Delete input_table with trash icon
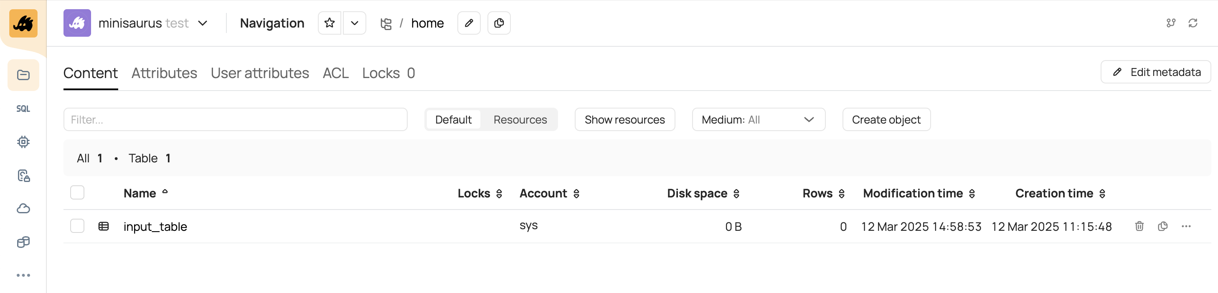This screenshot has width=1218, height=293. pyautogui.click(x=1139, y=226)
